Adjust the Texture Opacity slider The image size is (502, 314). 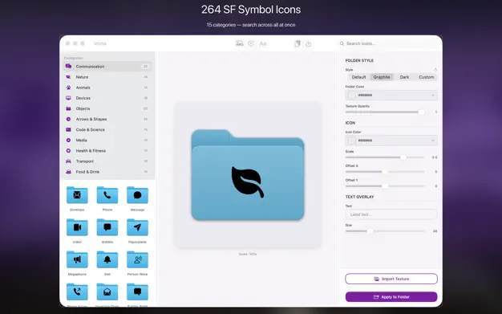(385, 112)
